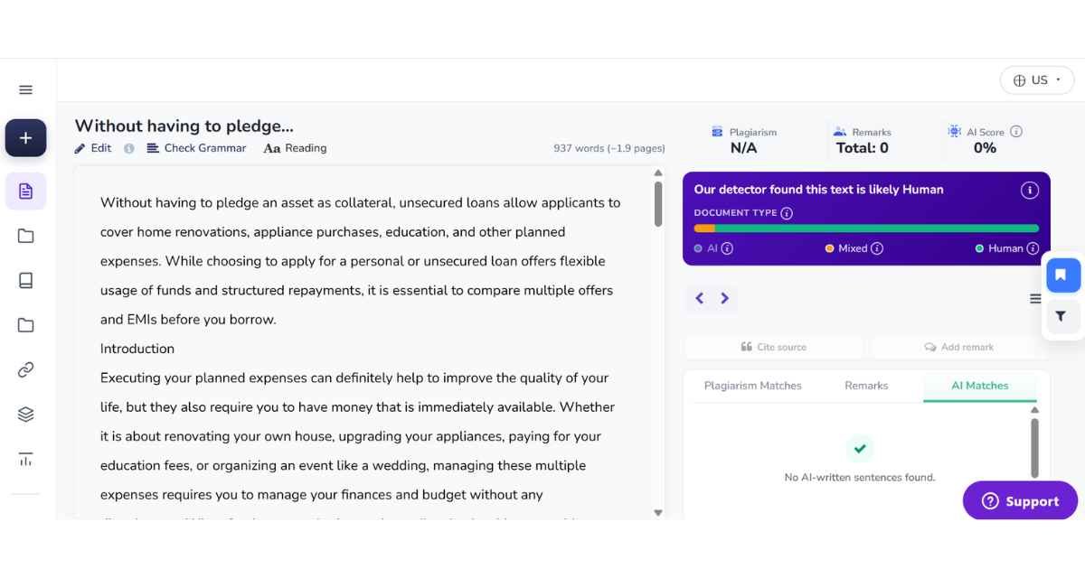Click the info icon beside Document Type
1085x569 pixels.
tap(787, 213)
